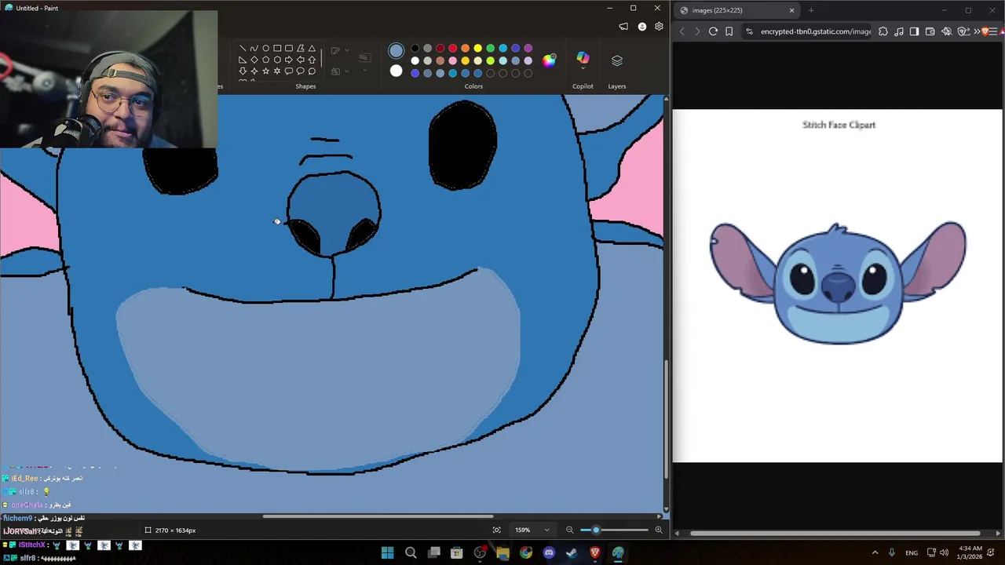The width and height of the screenshot is (1005, 565).
Task: Select the Oval shape tool
Action: [266, 48]
